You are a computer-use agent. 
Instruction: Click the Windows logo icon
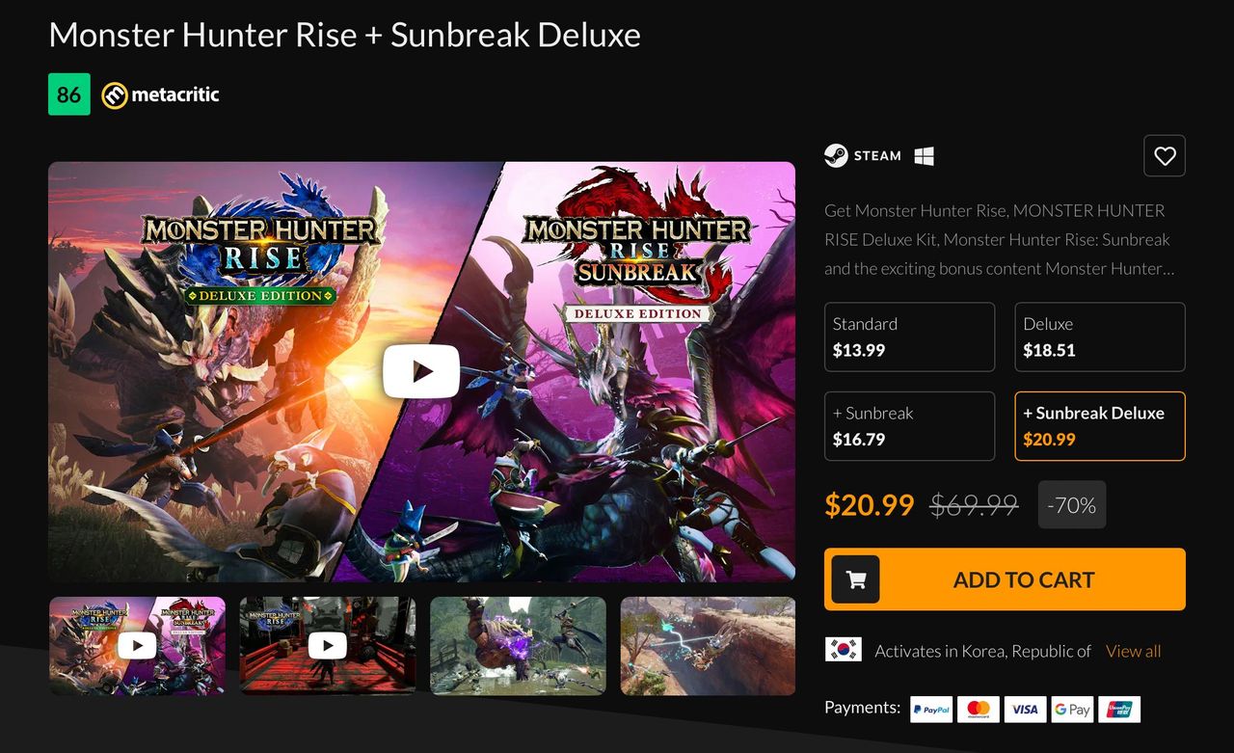(x=924, y=156)
